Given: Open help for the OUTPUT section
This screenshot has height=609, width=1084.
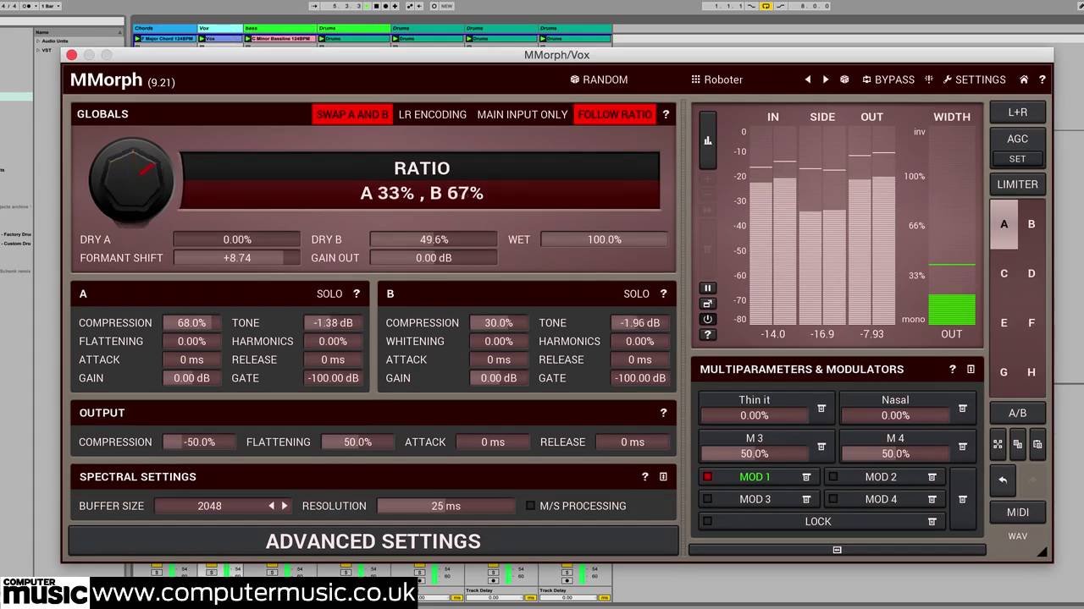Looking at the screenshot, I should point(664,413).
